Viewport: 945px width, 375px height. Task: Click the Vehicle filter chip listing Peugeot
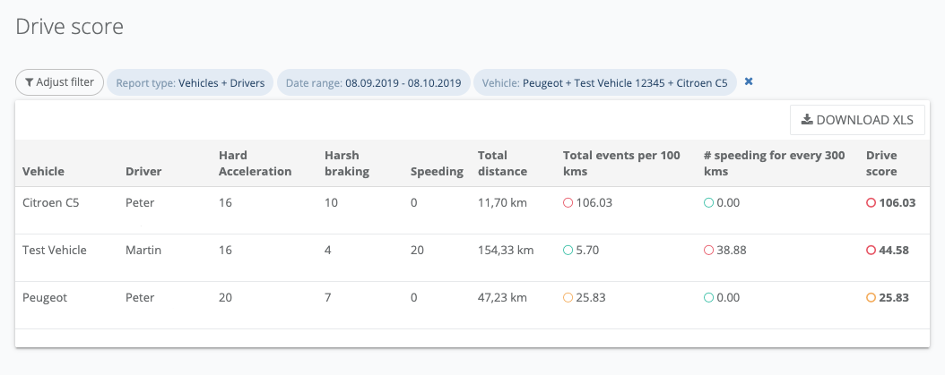pyautogui.click(x=605, y=83)
